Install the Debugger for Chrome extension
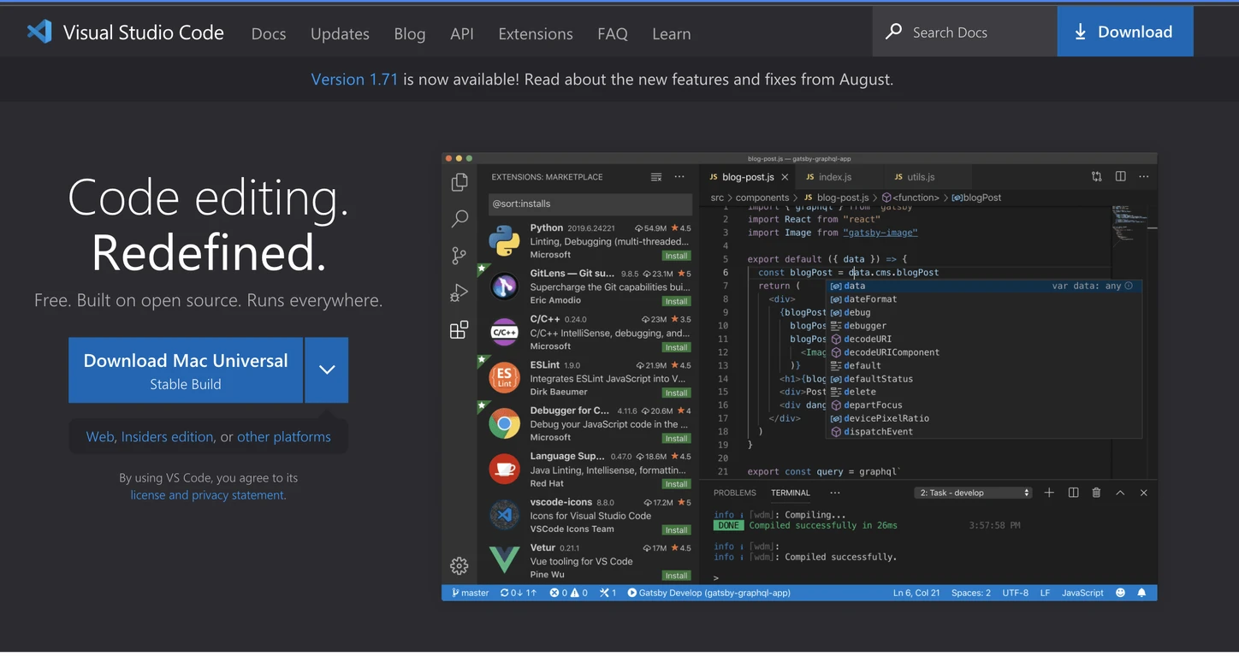 (676, 438)
